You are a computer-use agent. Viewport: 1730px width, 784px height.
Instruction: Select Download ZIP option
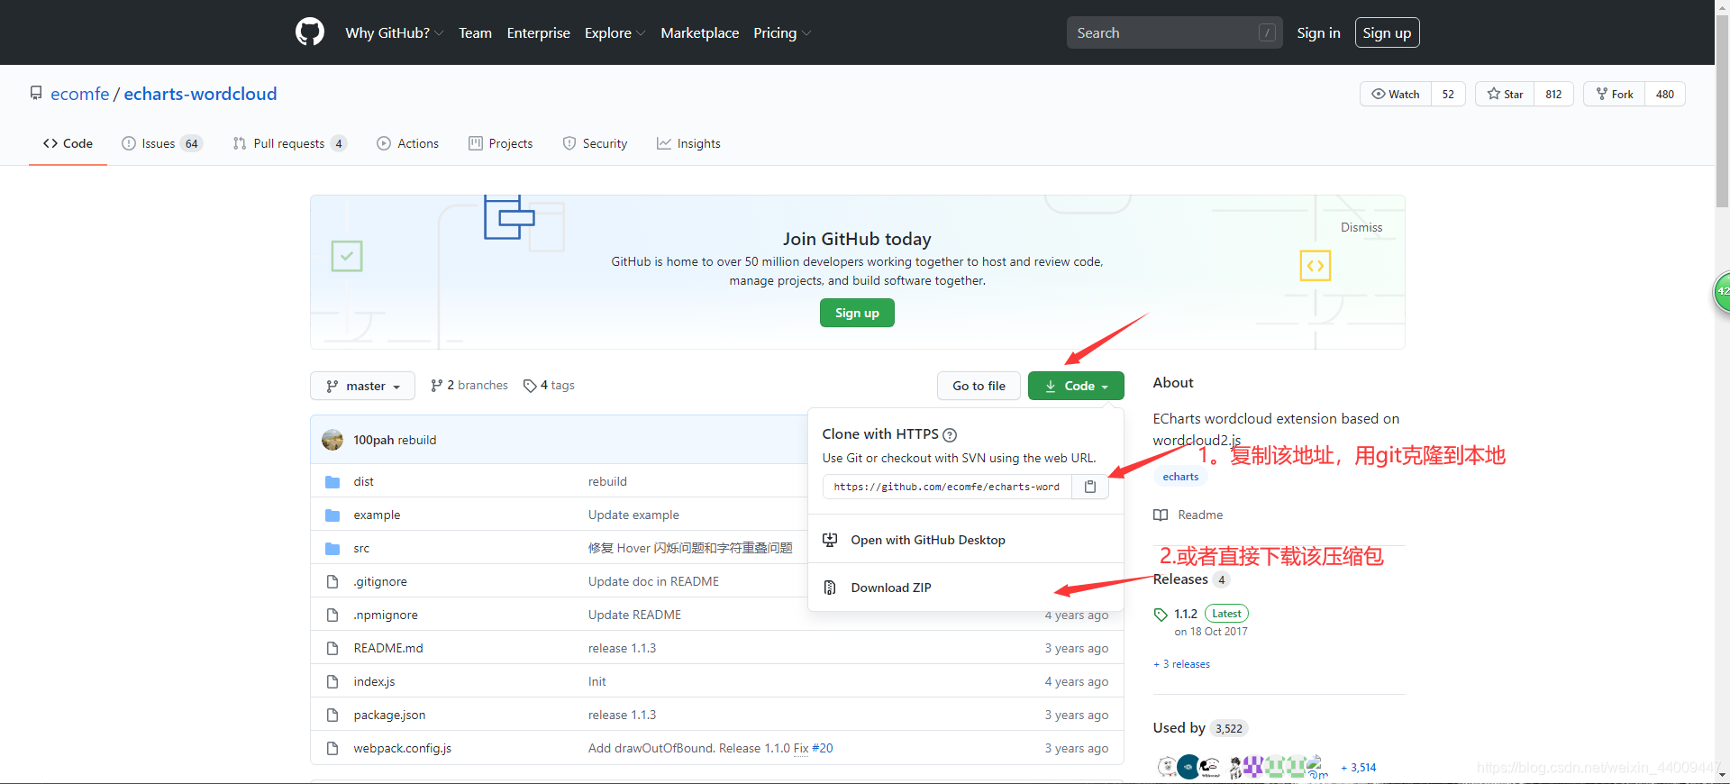click(x=965, y=588)
